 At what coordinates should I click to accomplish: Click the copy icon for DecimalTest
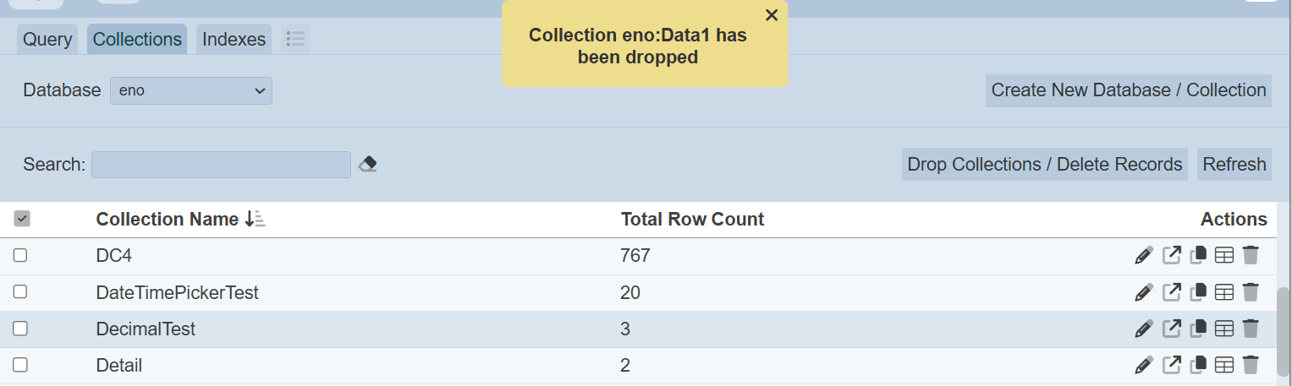pos(1198,329)
